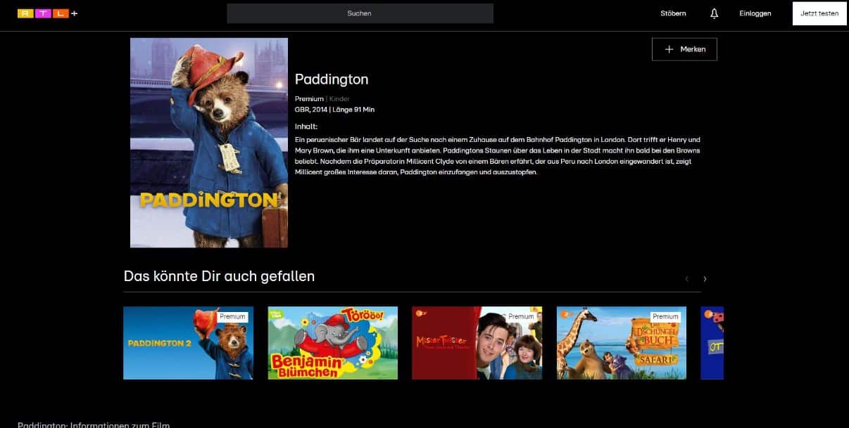
Task: Click the Jetzt testen button
Action: click(x=819, y=13)
